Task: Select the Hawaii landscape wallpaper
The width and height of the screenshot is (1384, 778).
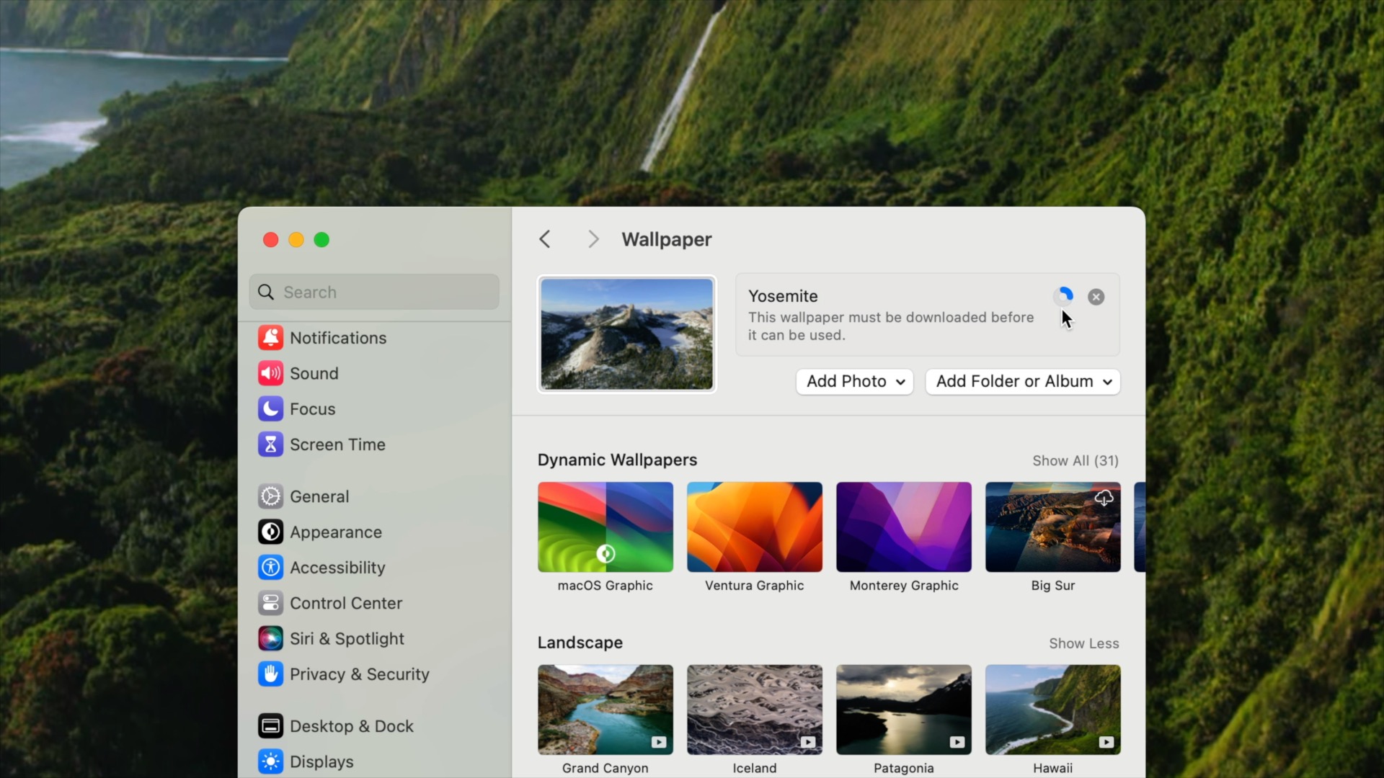Action: 1052,709
